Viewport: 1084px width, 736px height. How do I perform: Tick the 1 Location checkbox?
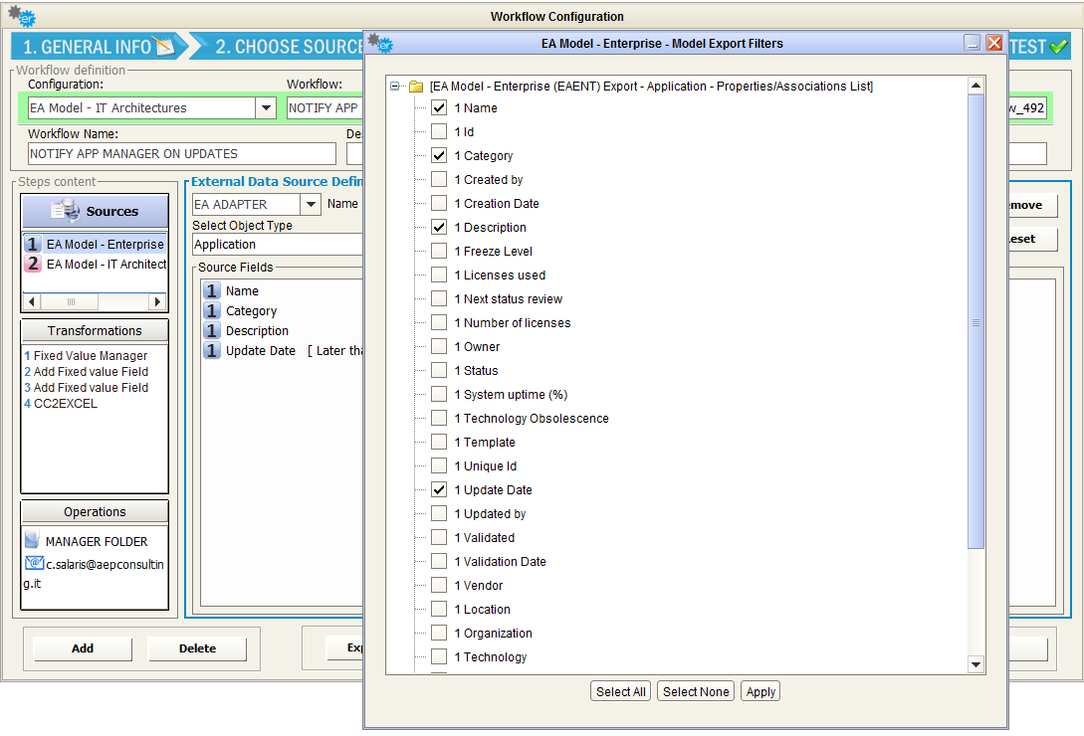(439, 609)
